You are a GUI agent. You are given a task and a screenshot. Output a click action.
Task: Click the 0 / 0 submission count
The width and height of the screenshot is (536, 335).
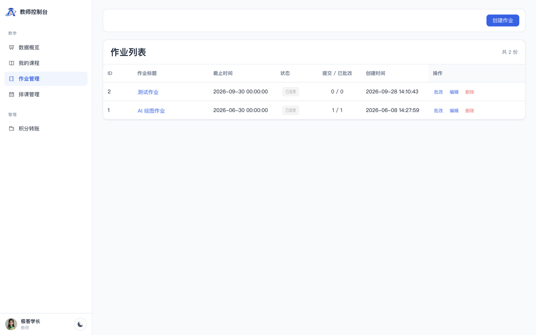click(x=337, y=92)
